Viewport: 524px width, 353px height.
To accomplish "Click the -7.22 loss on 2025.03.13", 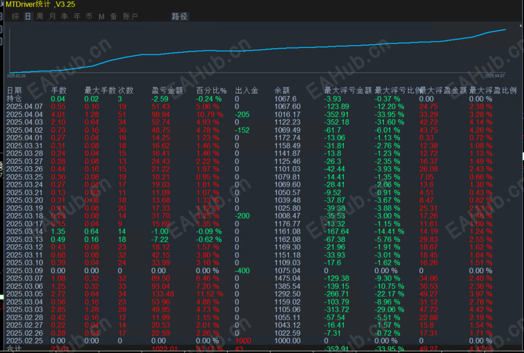I will click(x=160, y=239).
